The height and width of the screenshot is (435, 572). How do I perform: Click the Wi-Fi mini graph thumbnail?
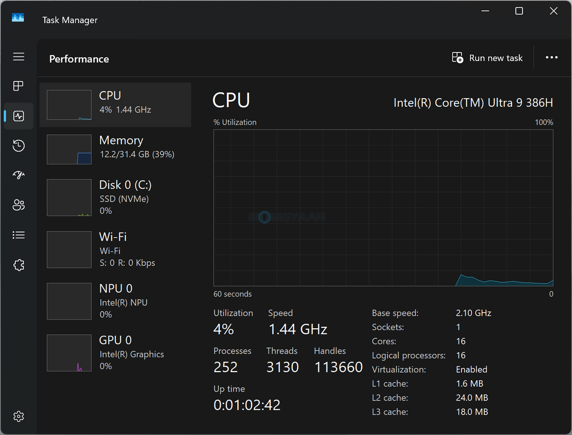point(69,250)
